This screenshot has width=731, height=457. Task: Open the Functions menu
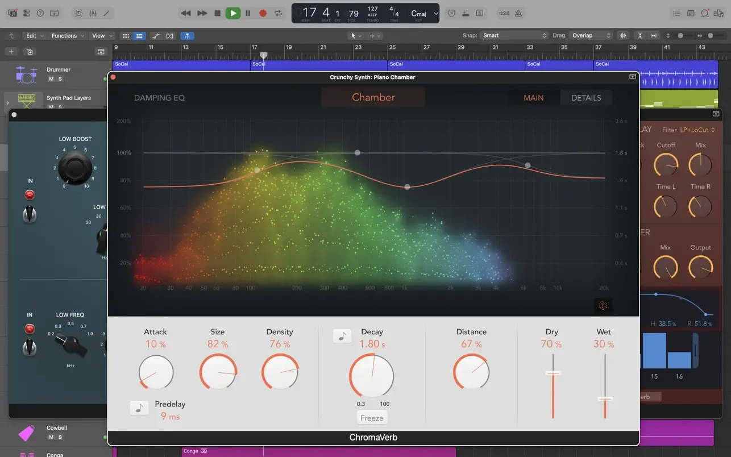point(68,36)
